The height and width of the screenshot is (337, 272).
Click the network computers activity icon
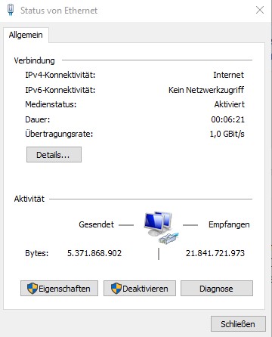pos(161,228)
